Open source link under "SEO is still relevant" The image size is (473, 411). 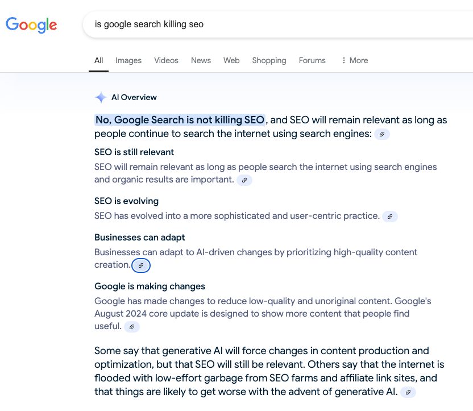tap(244, 180)
